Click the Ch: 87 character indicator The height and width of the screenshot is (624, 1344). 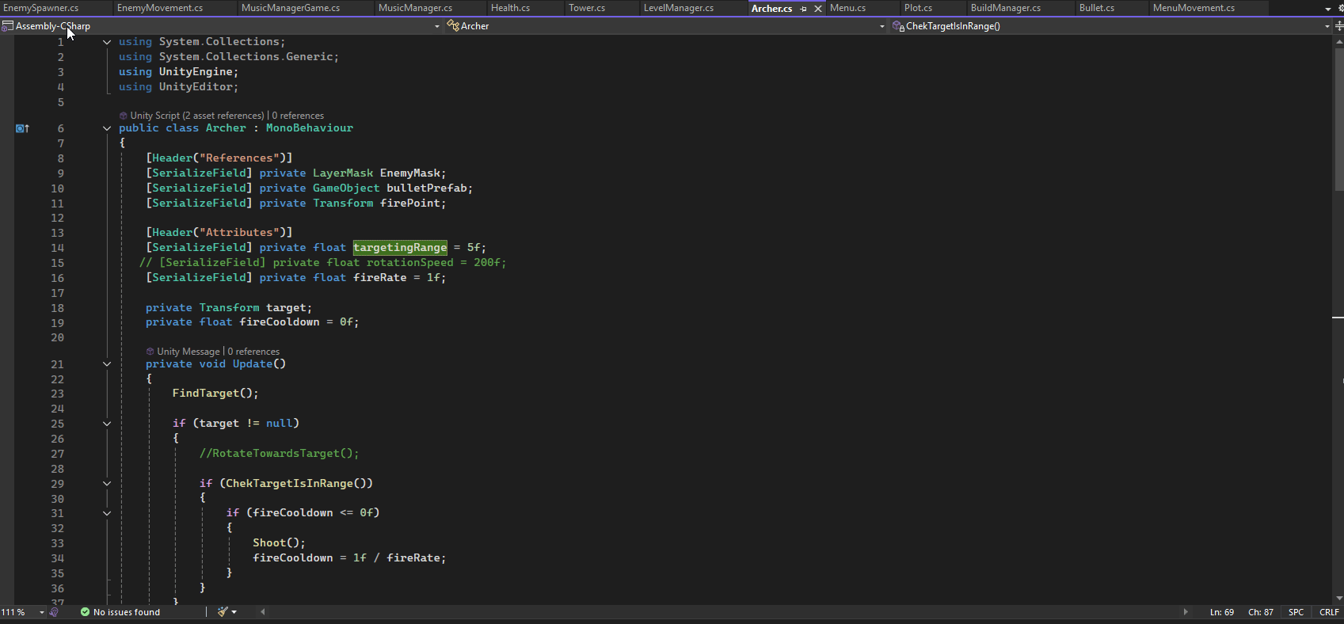(x=1261, y=612)
